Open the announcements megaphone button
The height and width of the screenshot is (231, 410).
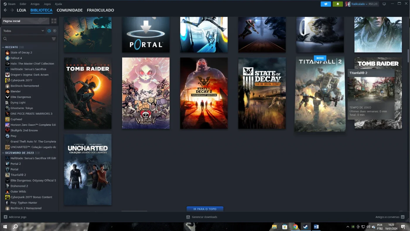pos(326,4)
